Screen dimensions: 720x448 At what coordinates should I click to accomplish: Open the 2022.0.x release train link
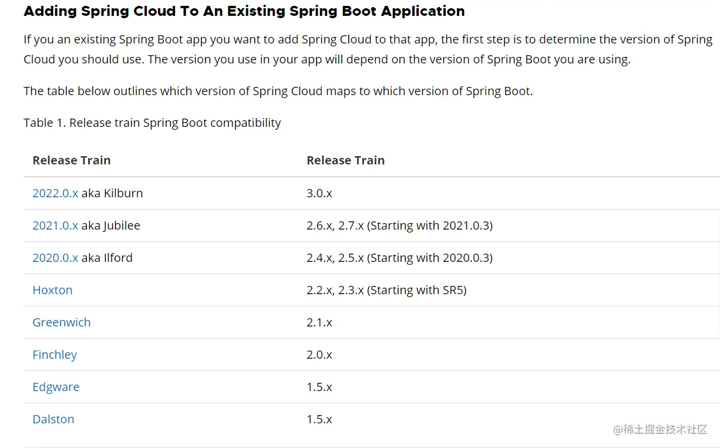click(x=55, y=193)
